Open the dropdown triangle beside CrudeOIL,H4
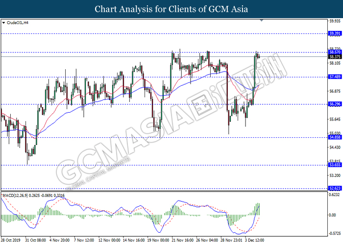 [x=3, y=23]
